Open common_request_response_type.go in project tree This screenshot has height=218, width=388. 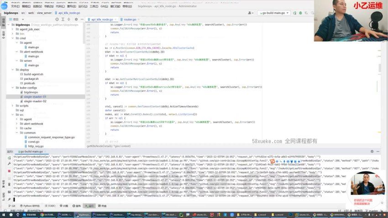[x=51, y=137]
